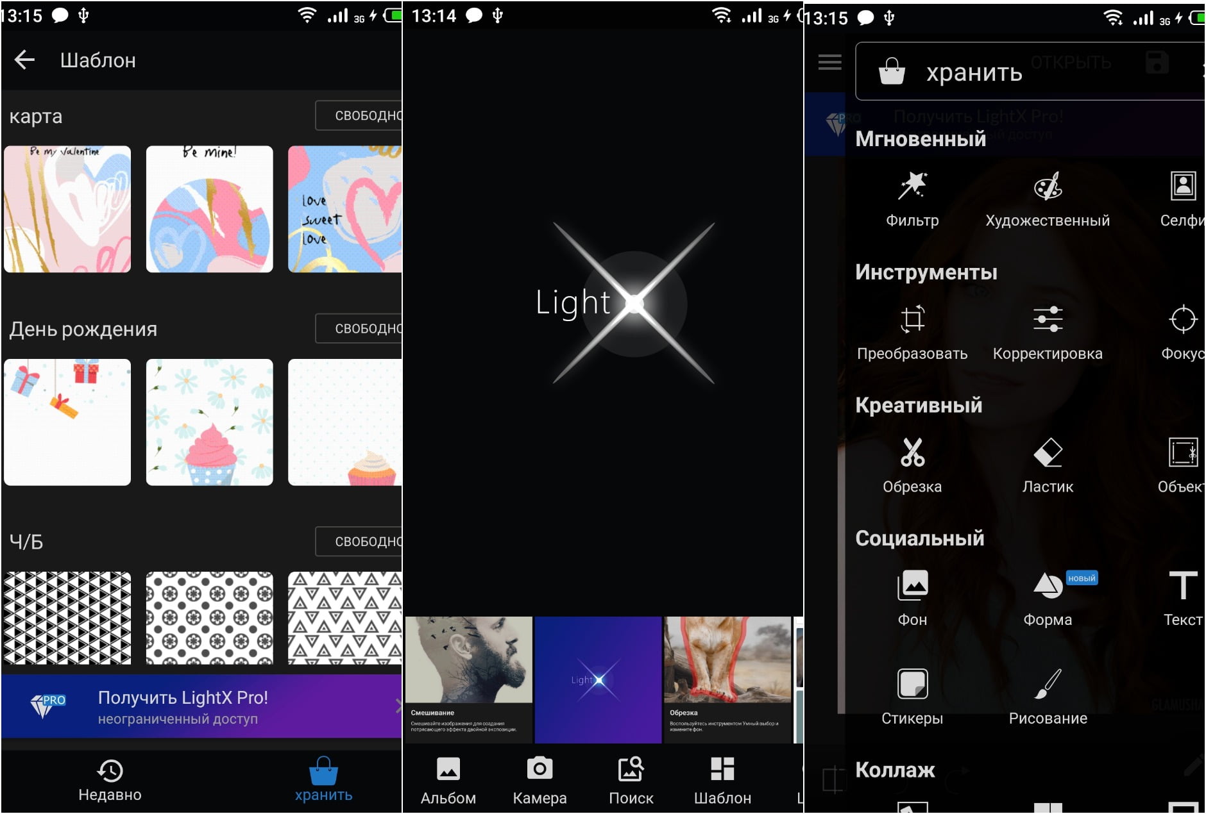The height and width of the screenshot is (814, 1206).
Task: Select the Ластик eraser tool
Action: pos(1048,466)
